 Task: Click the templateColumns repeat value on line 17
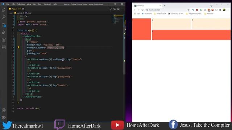pos(55,48)
